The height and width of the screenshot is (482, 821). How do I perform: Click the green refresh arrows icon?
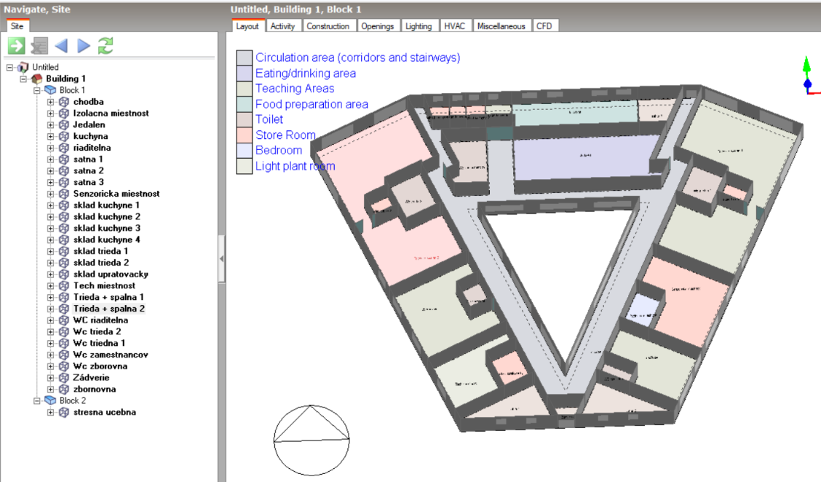[106, 46]
